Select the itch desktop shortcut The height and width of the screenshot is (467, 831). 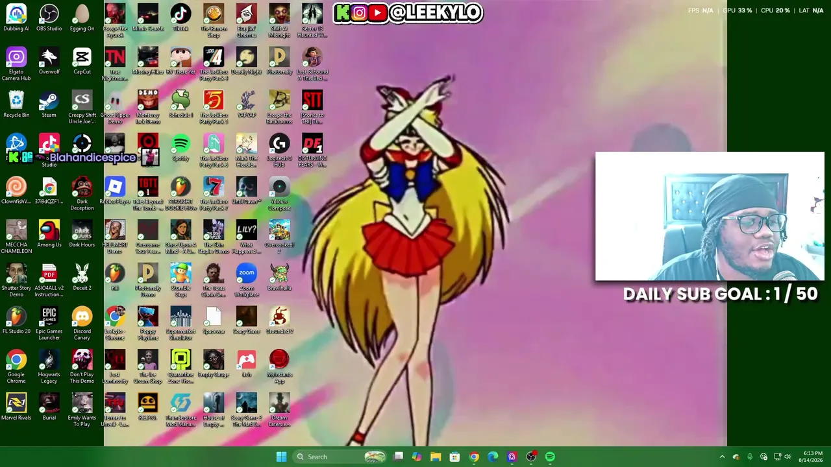[x=247, y=364]
